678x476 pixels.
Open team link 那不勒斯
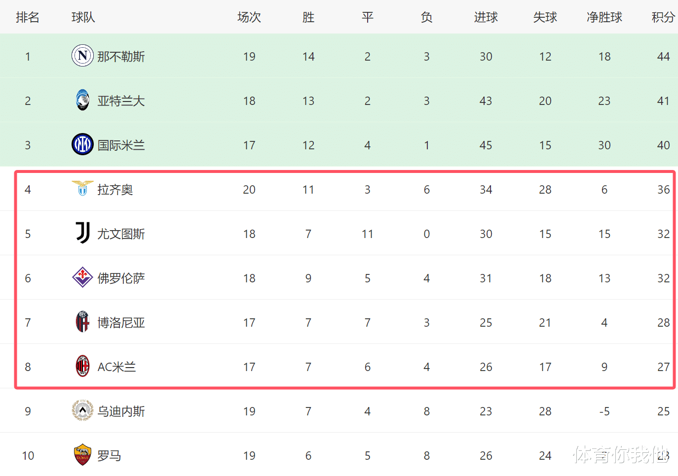[121, 57]
